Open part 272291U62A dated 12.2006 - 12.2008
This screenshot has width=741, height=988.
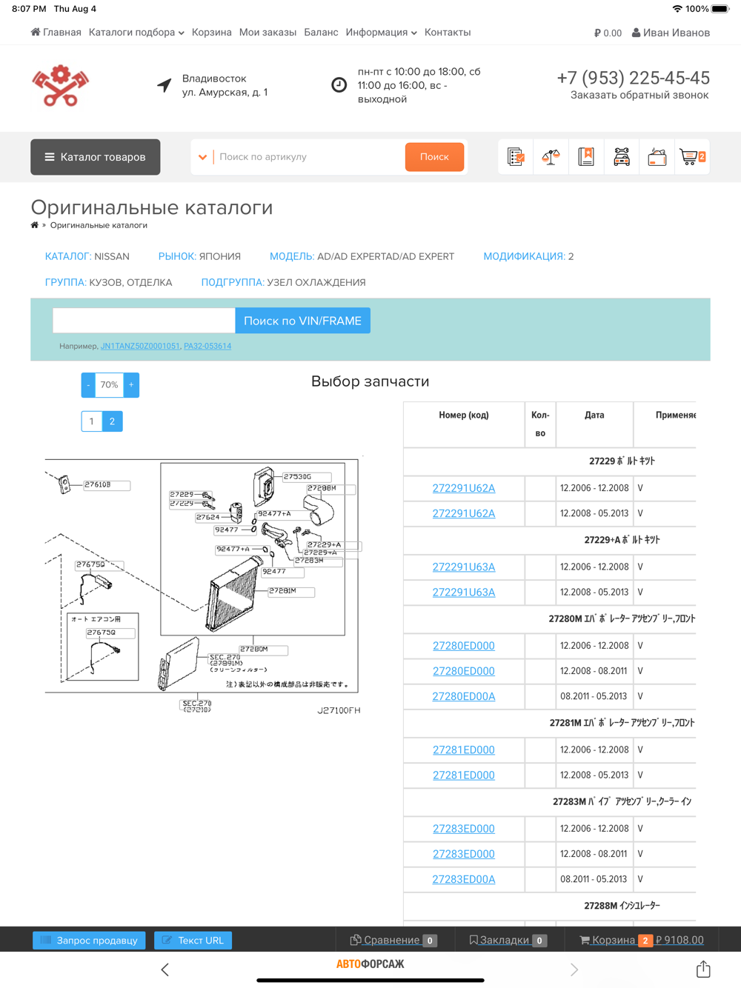click(464, 488)
